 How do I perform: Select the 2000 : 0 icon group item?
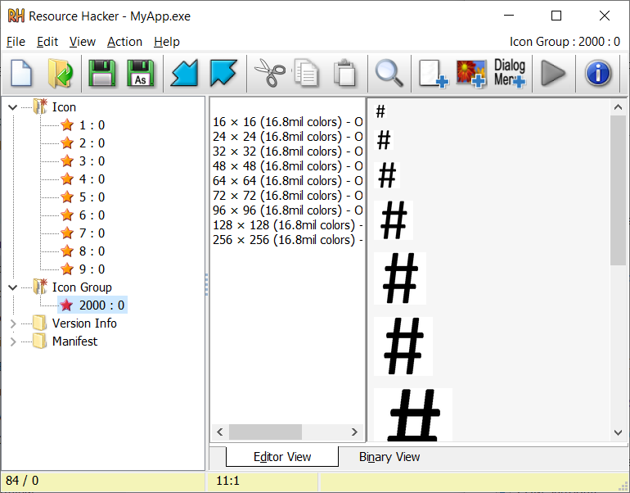coord(92,305)
